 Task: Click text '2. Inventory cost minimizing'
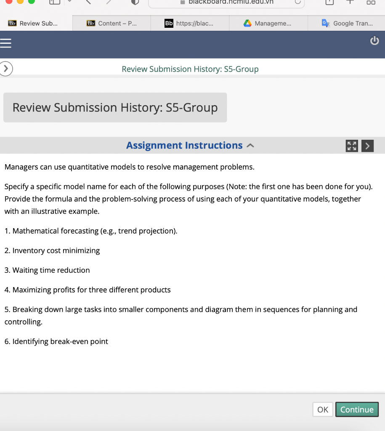point(52,251)
